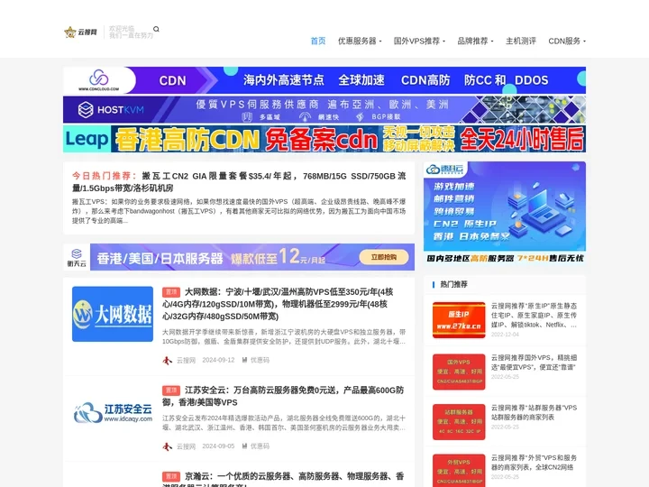The width and height of the screenshot is (649, 487).
Task: Click the 大网数据 excerpt text
Action: point(284,336)
